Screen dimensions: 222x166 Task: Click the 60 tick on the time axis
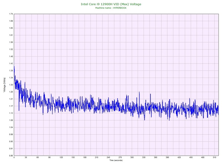(37, 157)
